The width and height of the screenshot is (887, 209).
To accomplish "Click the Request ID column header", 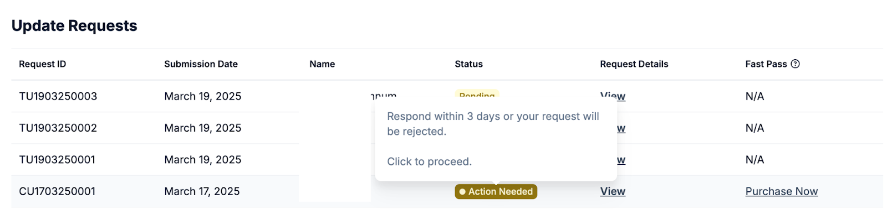I will 43,64.
